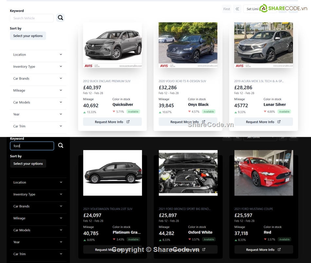Show next photo of Buick Enclave
The width and height of the screenshot is (311, 263).
(x=137, y=45)
